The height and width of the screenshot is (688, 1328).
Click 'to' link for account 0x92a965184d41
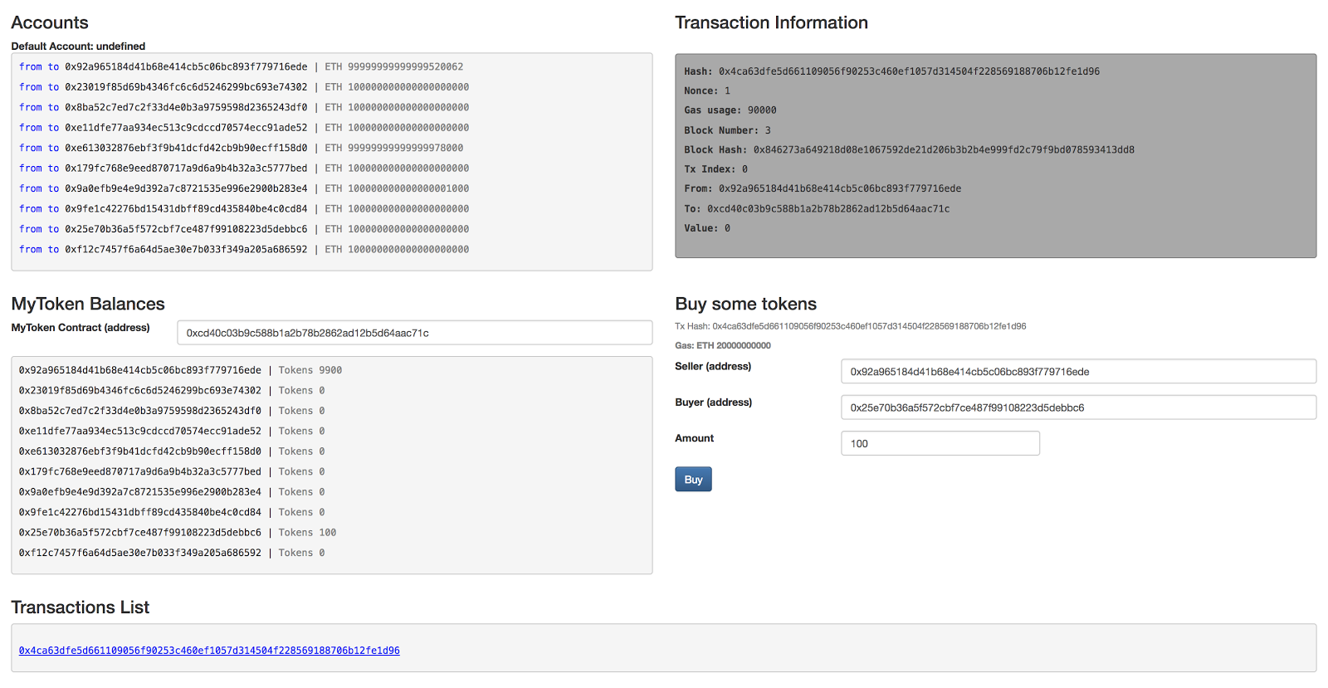[x=53, y=66]
